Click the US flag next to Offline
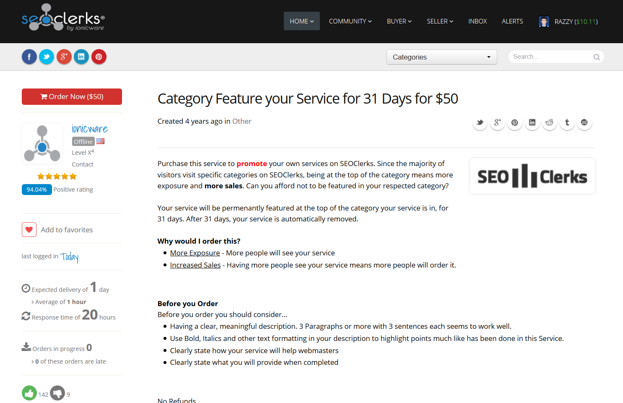This screenshot has width=623, height=403. coord(100,141)
